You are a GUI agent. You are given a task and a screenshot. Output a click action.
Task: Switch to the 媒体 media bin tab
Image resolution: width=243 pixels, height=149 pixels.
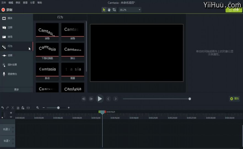tap(17, 18)
